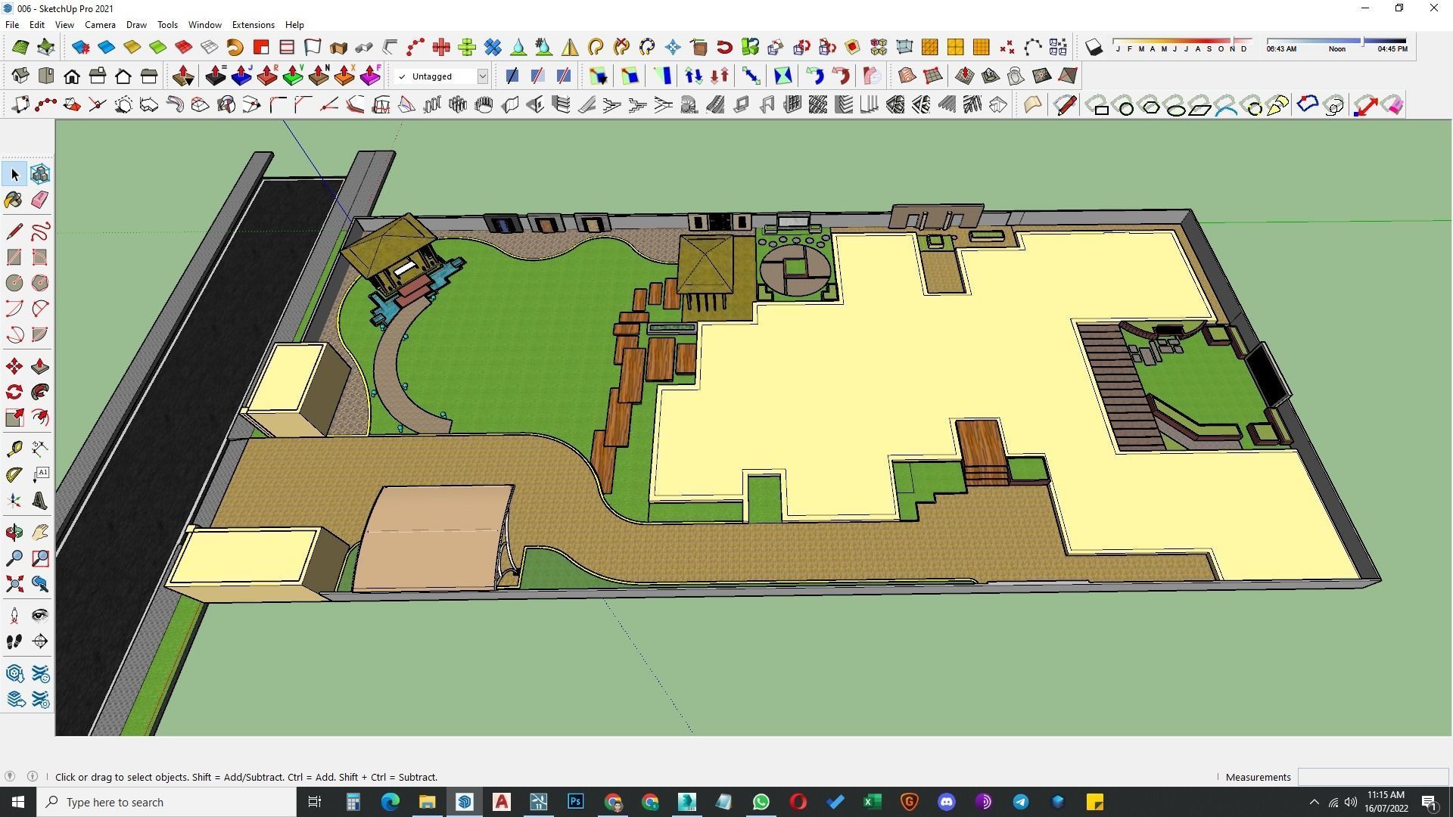This screenshot has width=1453, height=817.
Task: Pick the Tape Measure tool
Action: [x=14, y=449]
